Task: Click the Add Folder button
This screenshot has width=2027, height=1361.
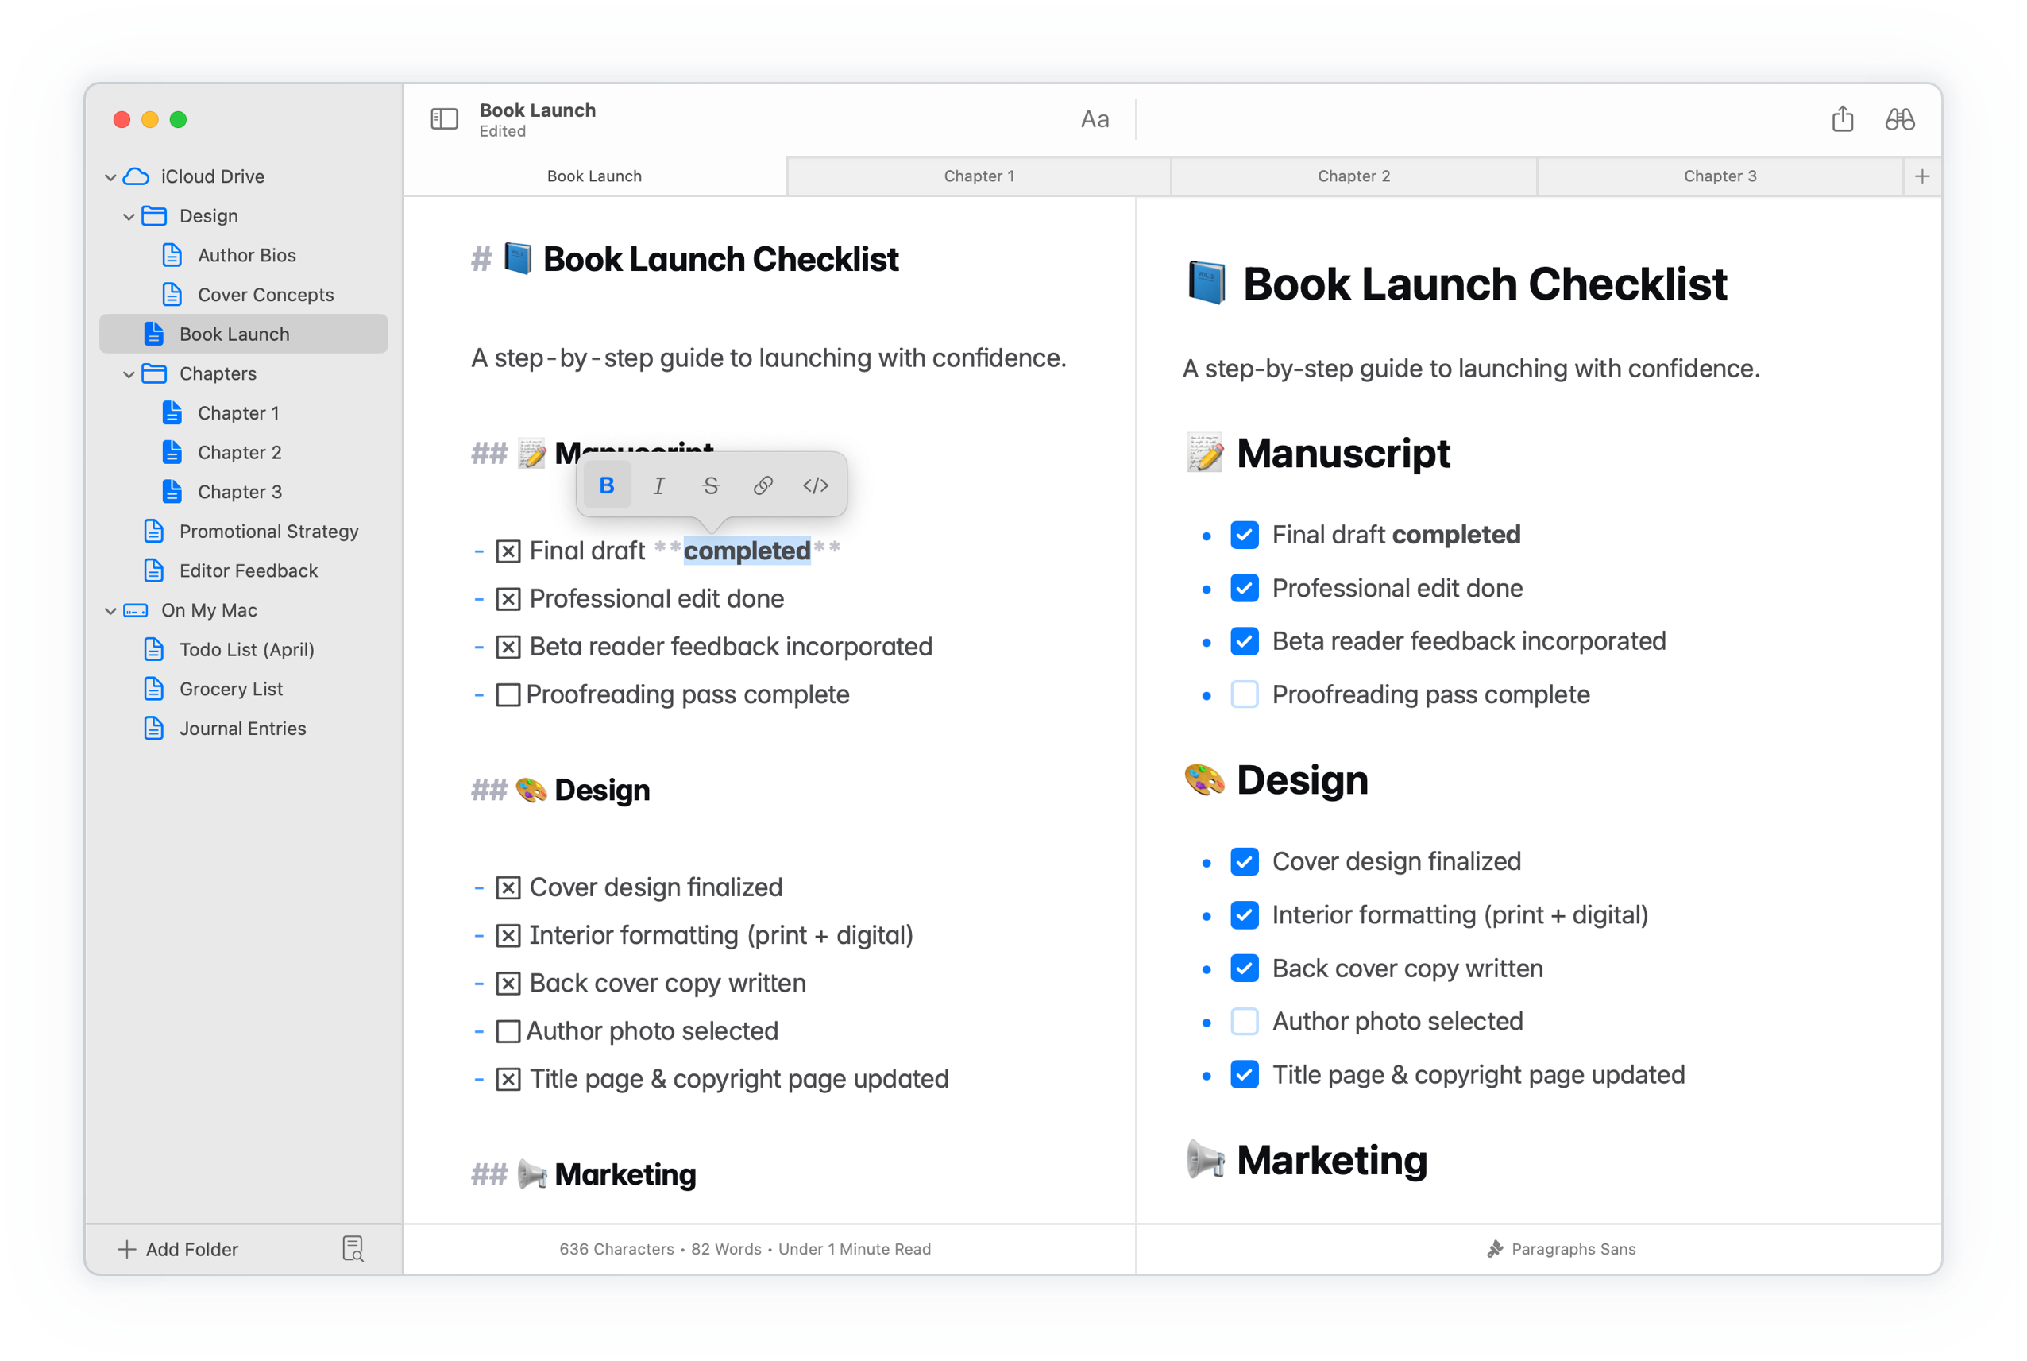Action: click(x=177, y=1249)
